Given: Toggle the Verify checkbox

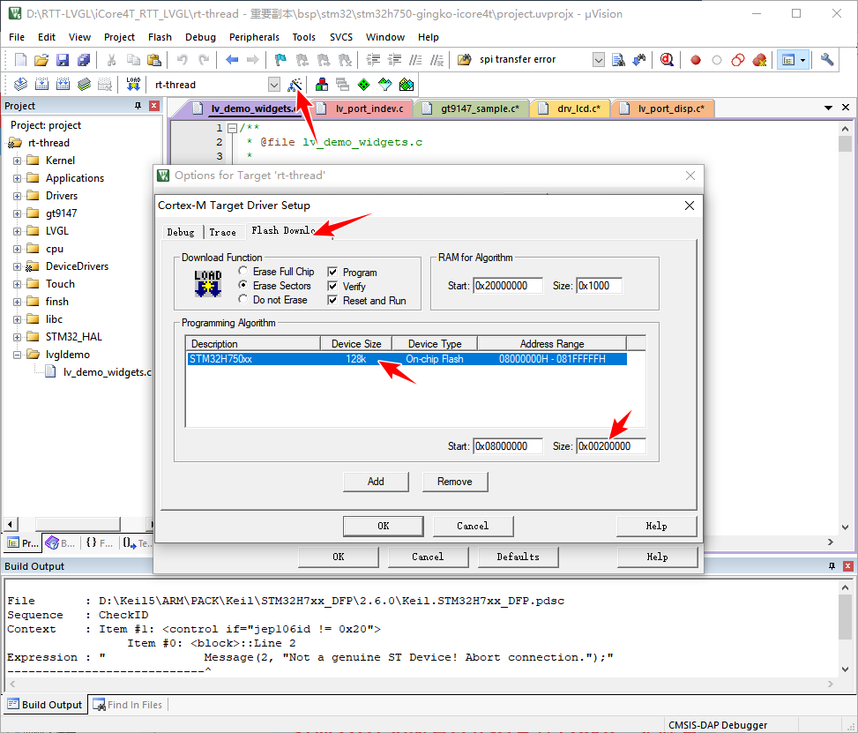Looking at the screenshot, I should click(x=333, y=287).
